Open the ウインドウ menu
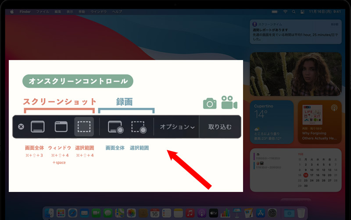 (x=98, y=12)
